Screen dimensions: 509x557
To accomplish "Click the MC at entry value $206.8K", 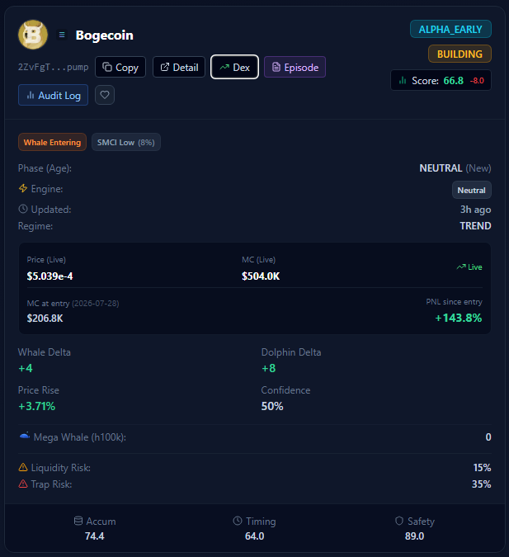I will click(45, 319).
